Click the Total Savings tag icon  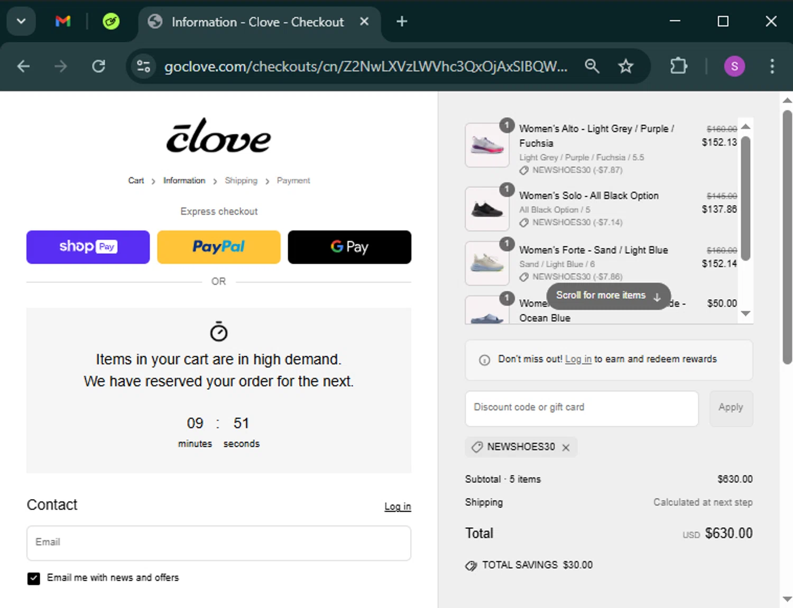point(471,566)
